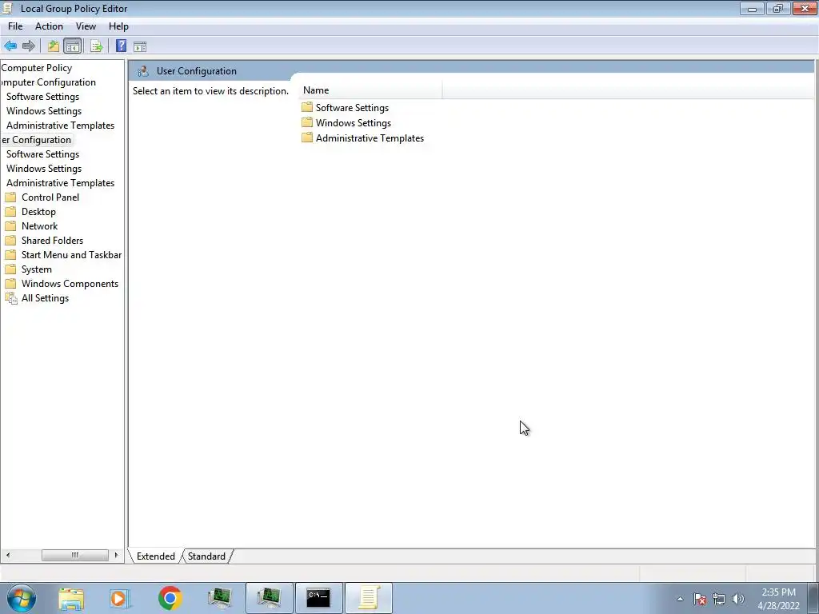
Task: Click the volume speaker tray icon
Action: coord(738,599)
